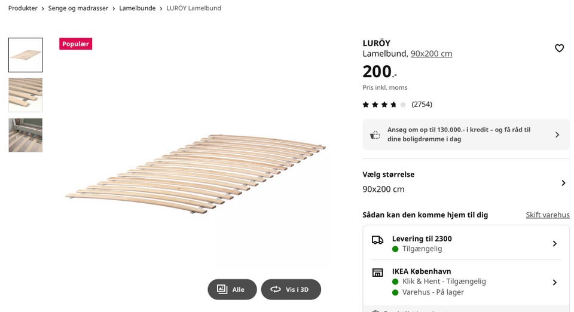Click the IKEA København store icon
The width and height of the screenshot is (574, 312).
click(377, 273)
